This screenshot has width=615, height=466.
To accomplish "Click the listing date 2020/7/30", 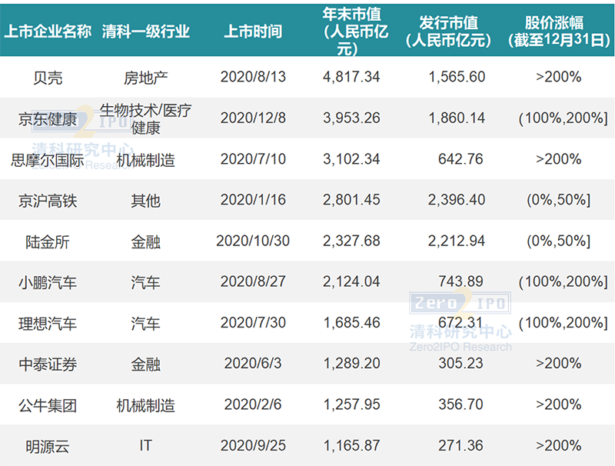I will [253, 323].
